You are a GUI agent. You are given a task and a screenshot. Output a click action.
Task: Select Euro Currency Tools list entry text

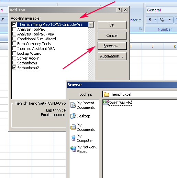click(34, 44)
